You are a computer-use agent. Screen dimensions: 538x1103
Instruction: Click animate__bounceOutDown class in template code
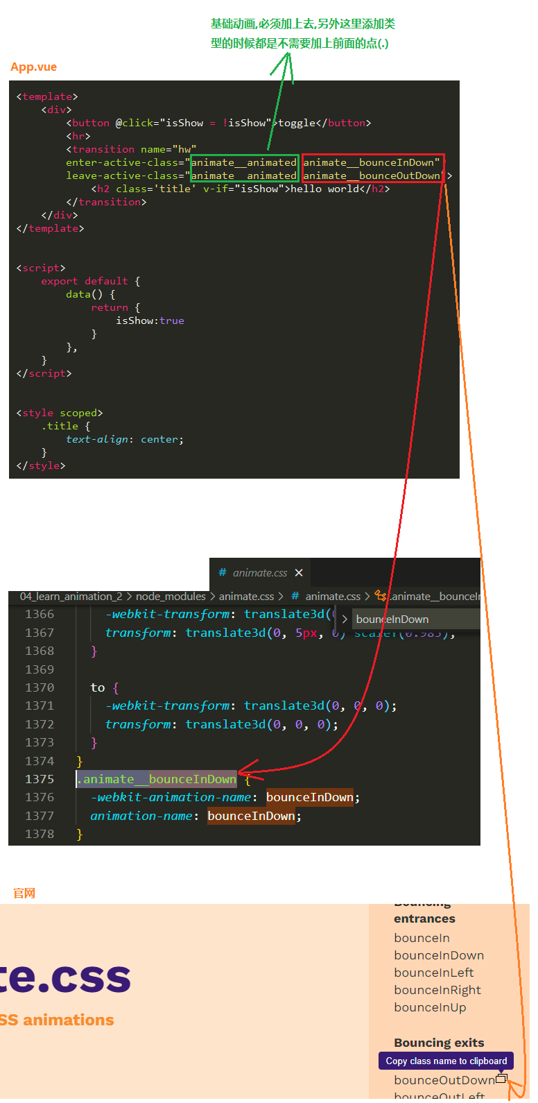[372, 176]
